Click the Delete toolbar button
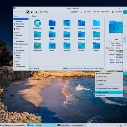This screenshot has width=127, height=127. [88, 12]
